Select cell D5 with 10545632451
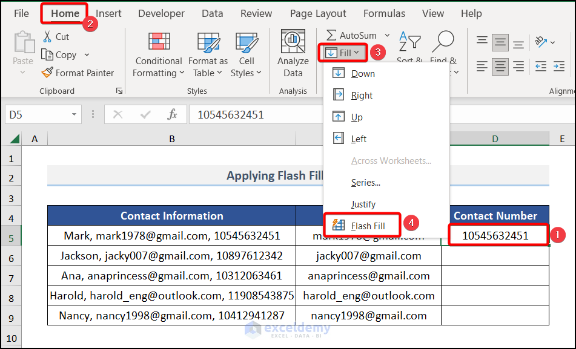This screenshot has width=576, height=349. (x=495, y=235)
